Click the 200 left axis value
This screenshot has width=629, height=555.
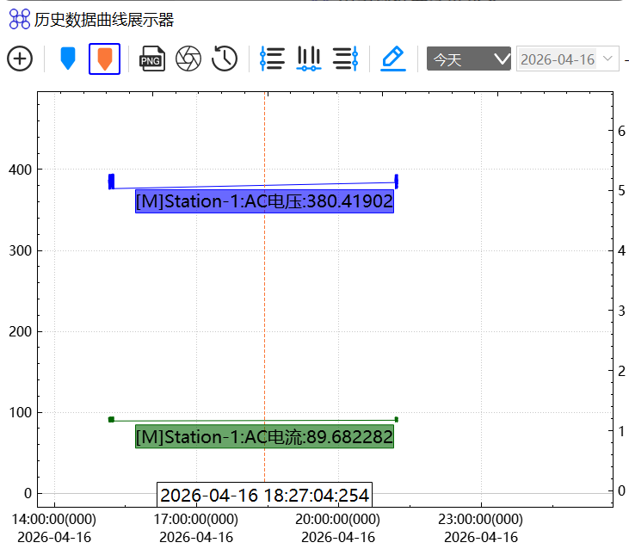tap(20, 331)
